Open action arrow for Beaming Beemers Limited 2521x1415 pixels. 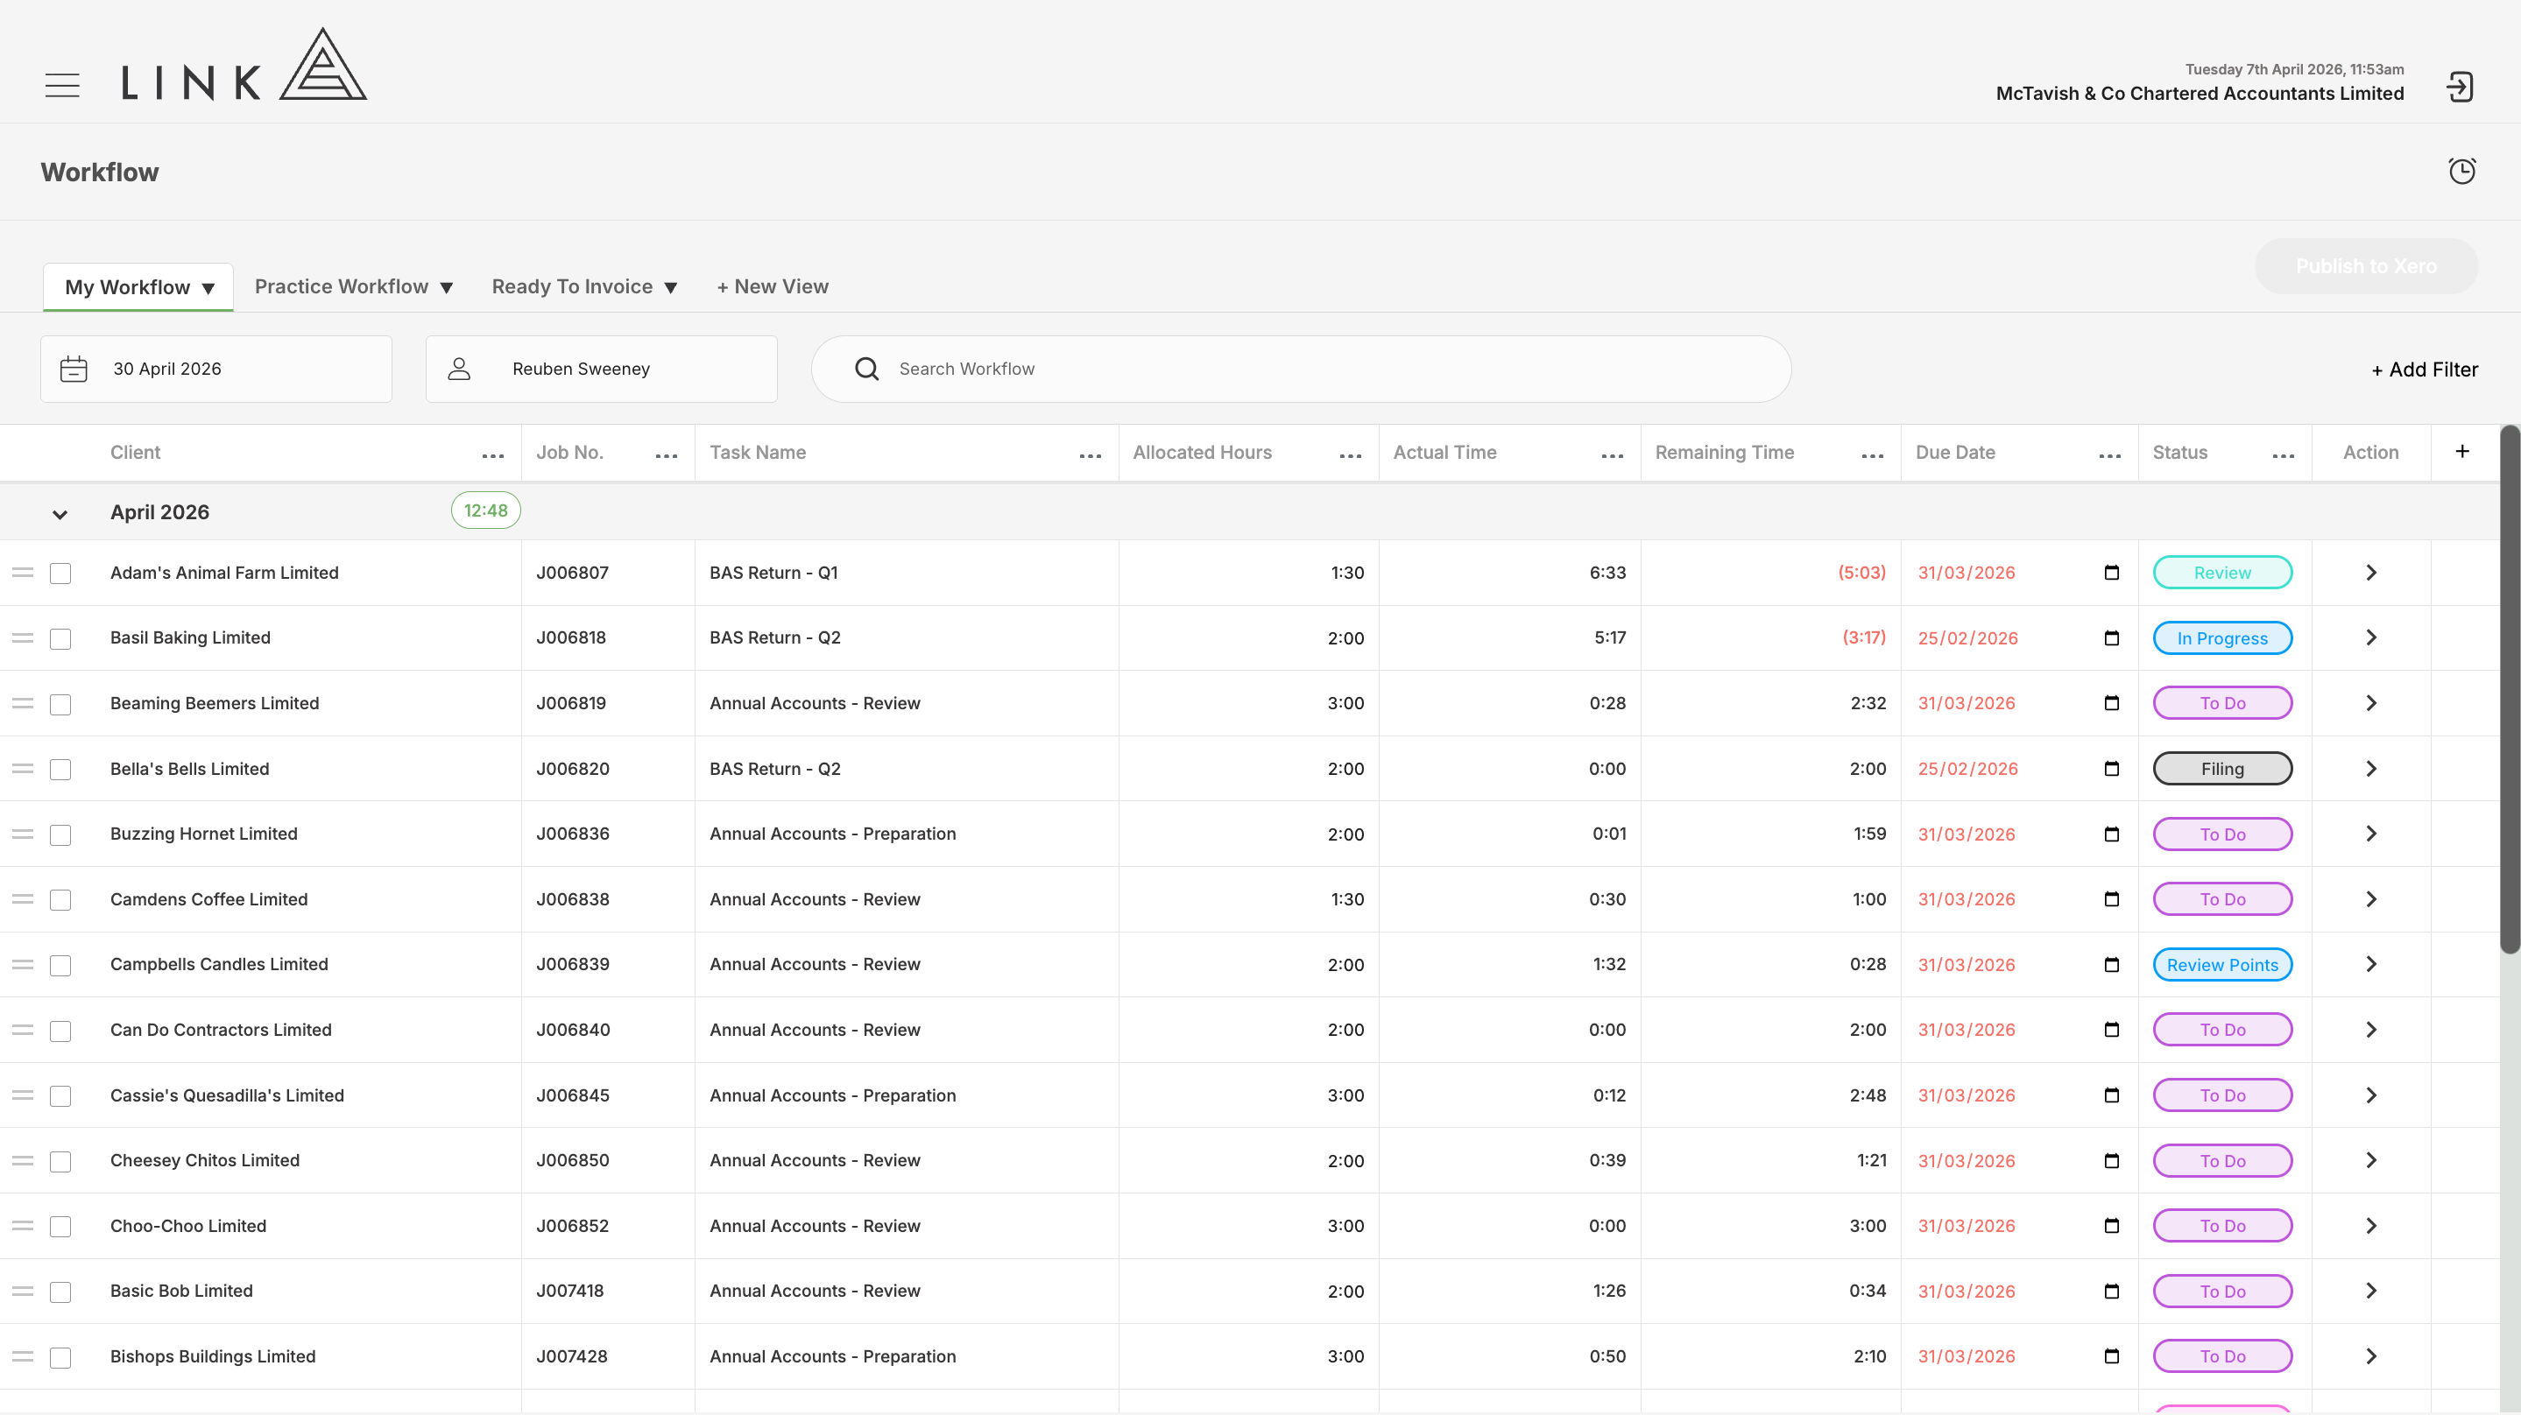point(2370,704)
